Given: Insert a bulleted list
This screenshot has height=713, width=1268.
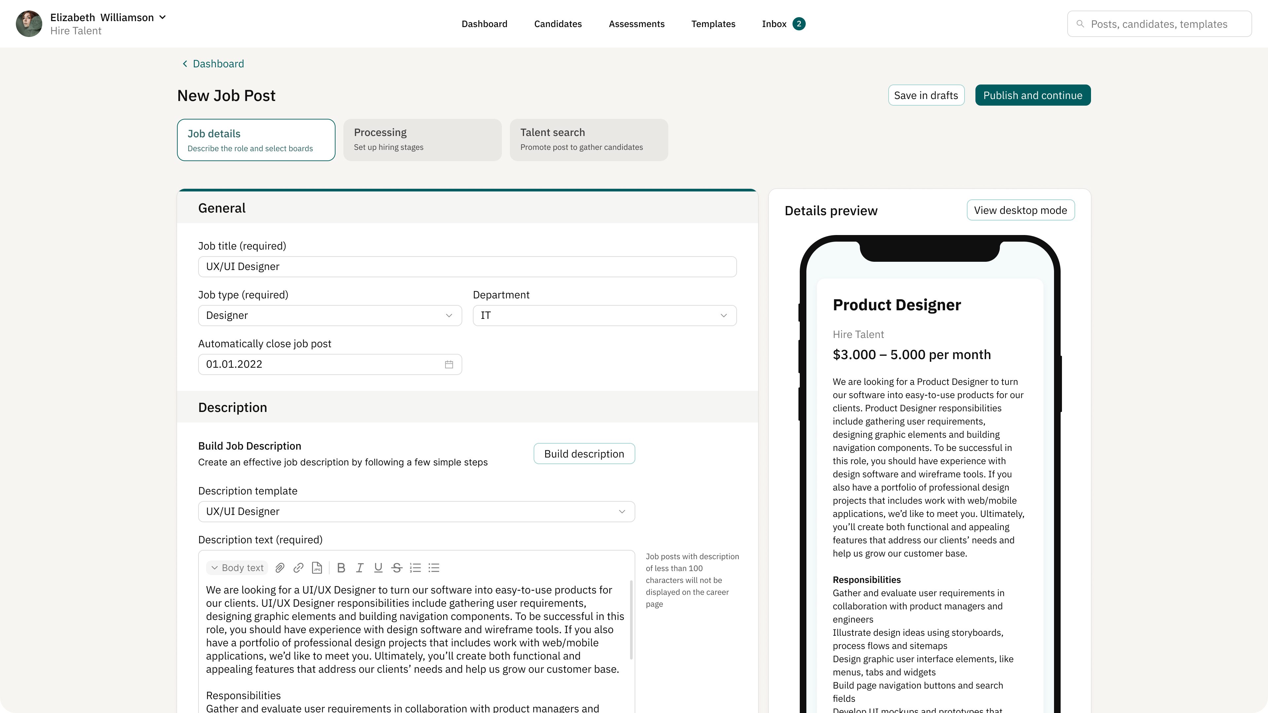Looking at the screenshot, I should pyautogui.click(x=434, y=568).
